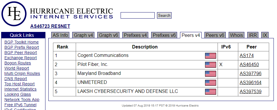
Task: Click the US flag in the UNMETERED row
Action: pos(210,82)
